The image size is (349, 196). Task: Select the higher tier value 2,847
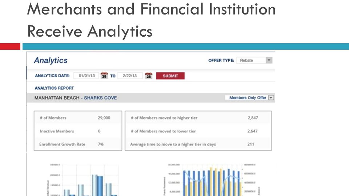(x=253, y=118)
